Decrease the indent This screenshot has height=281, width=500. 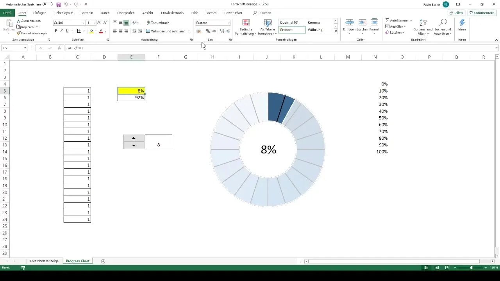[135, 31]
